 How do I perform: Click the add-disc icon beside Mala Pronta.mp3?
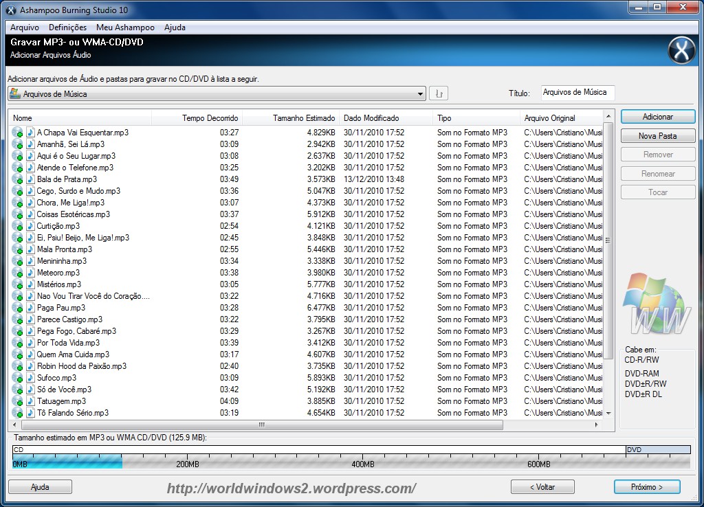(x=17, y=249)
